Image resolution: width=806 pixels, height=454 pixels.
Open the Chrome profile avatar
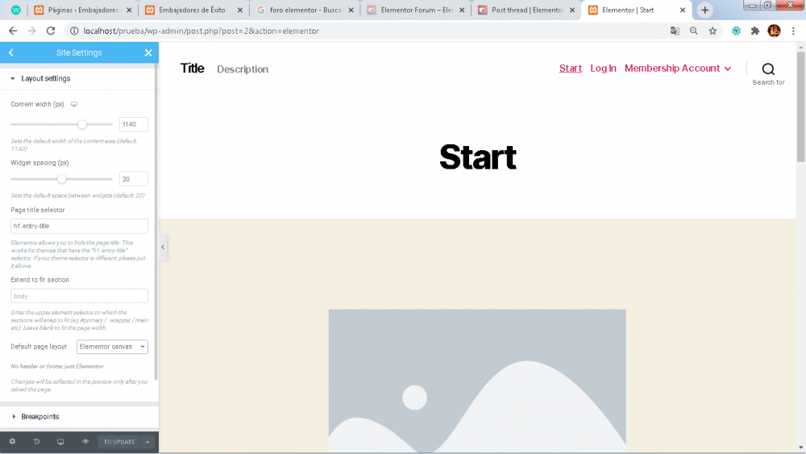pos(774,31)
